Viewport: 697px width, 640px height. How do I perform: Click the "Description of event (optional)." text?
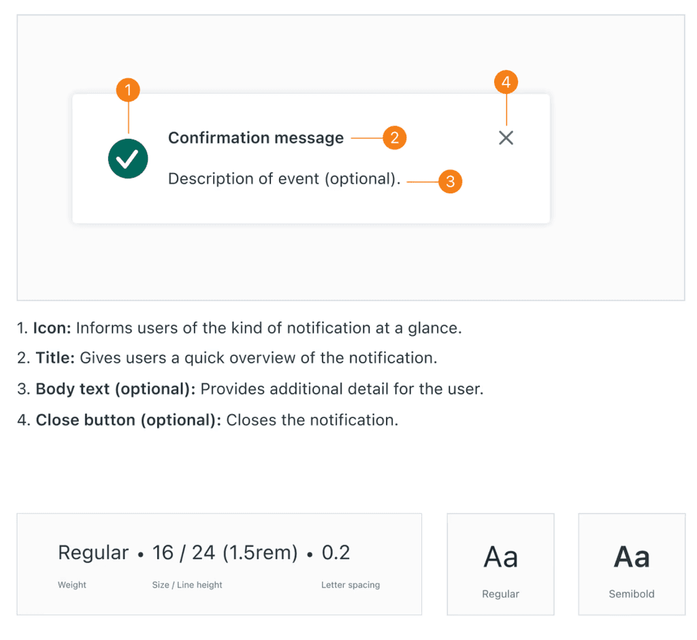point(285,178)
